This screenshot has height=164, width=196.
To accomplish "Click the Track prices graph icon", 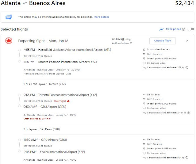I will point(161,29).
